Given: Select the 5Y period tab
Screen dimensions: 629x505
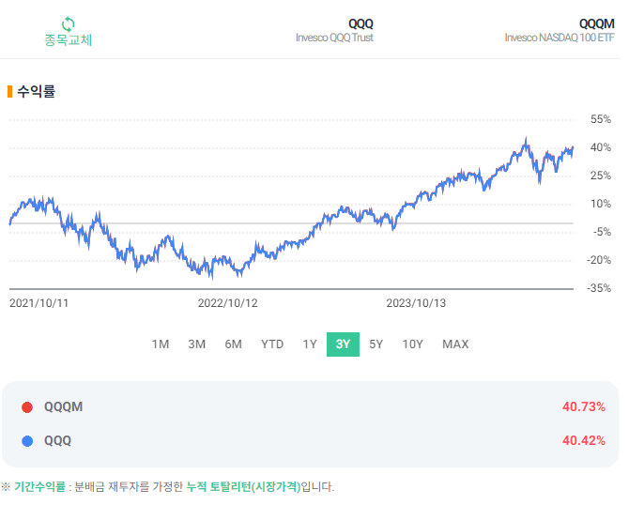Looking at the screenshot, I should point(376,344).
